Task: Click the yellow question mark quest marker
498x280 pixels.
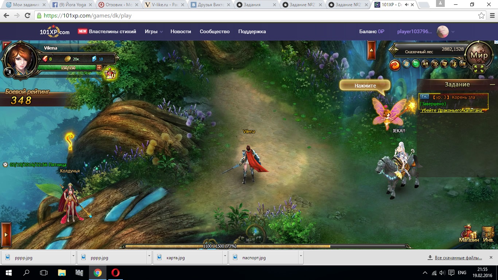Action: click(70, 142)
